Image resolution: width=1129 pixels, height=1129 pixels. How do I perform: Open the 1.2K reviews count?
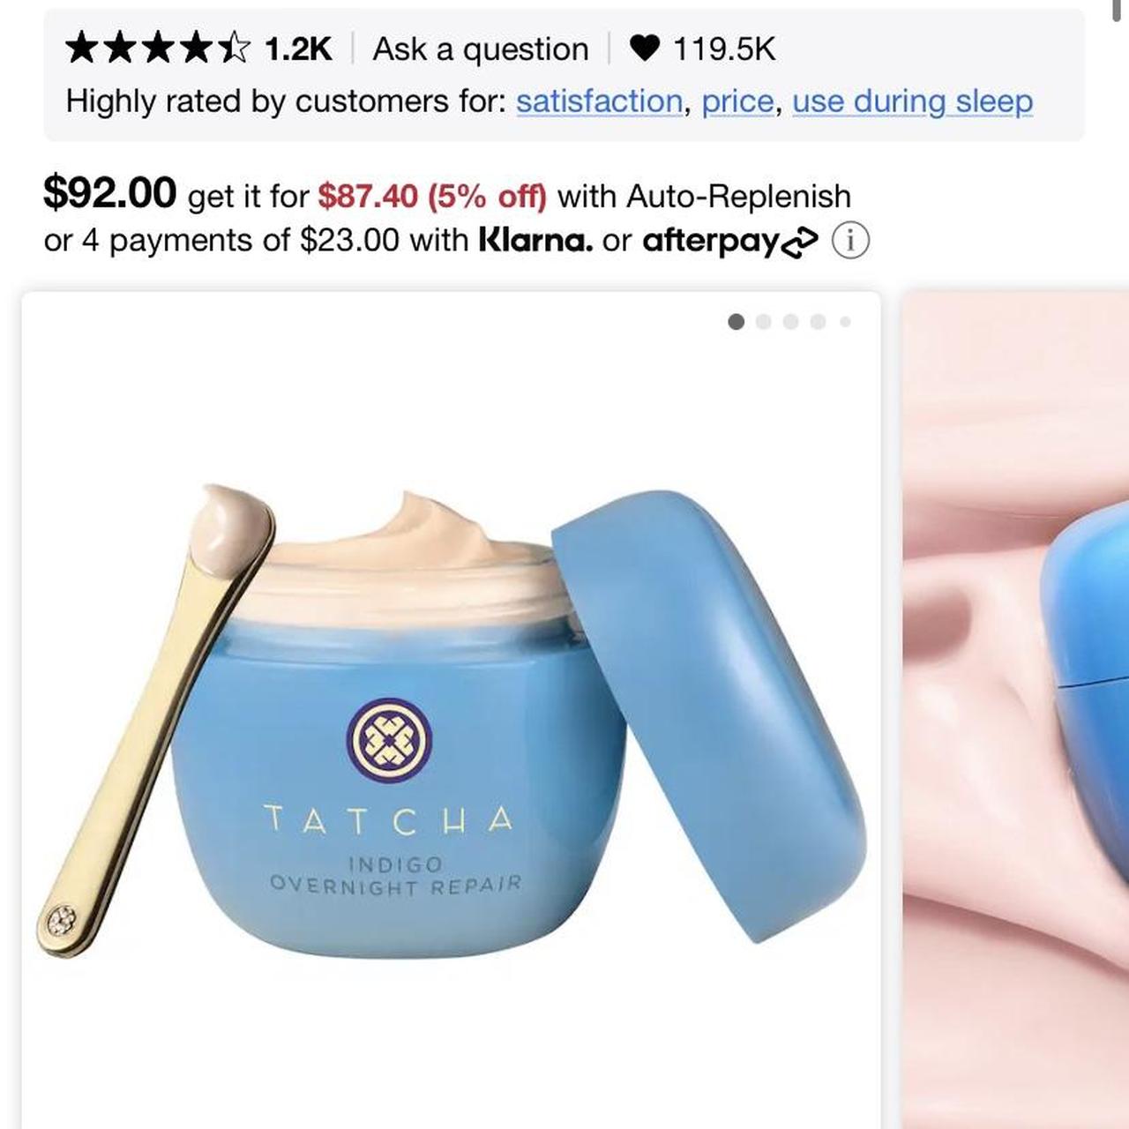click(x=298, y=49)
